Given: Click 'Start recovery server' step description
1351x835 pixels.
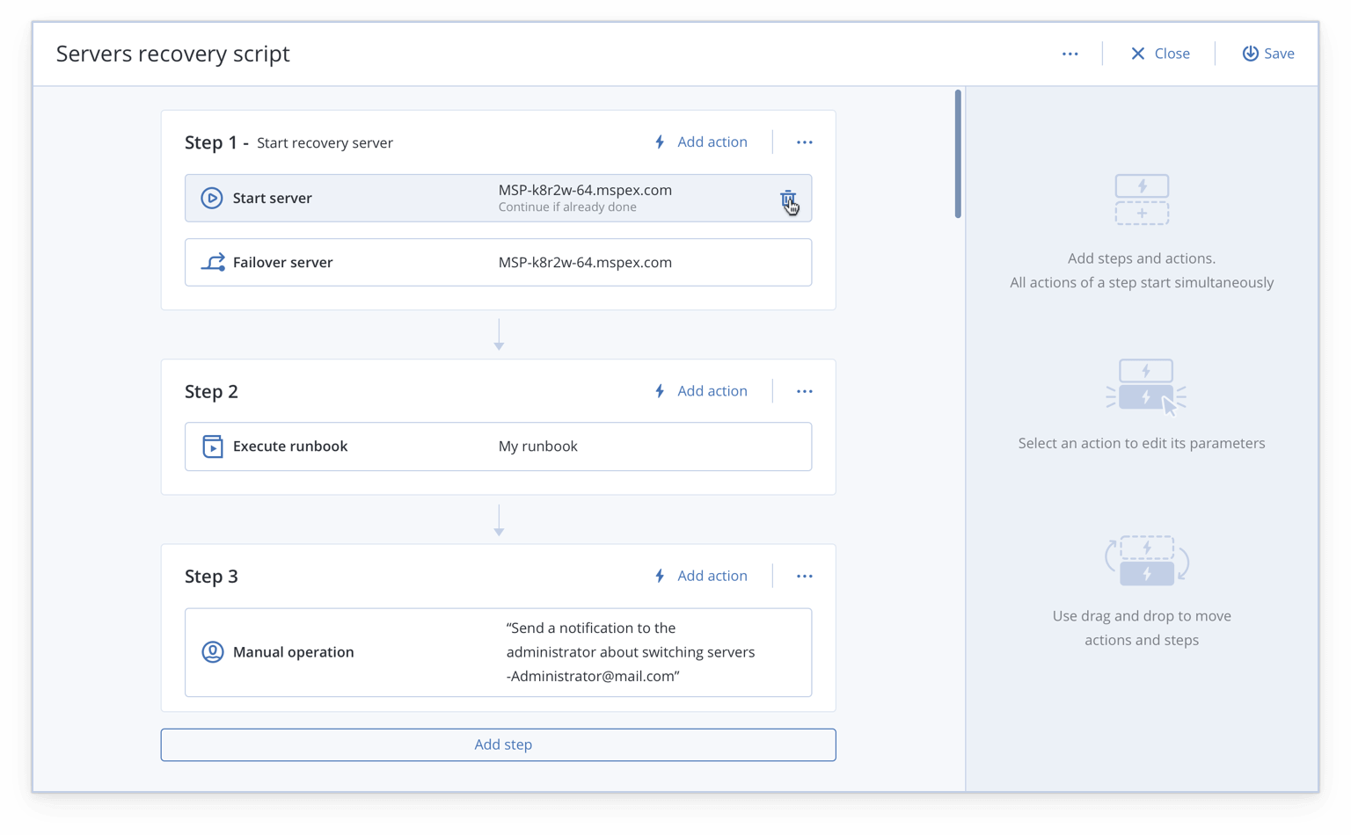Looking at the screenshot, I should tap(325, 143).
